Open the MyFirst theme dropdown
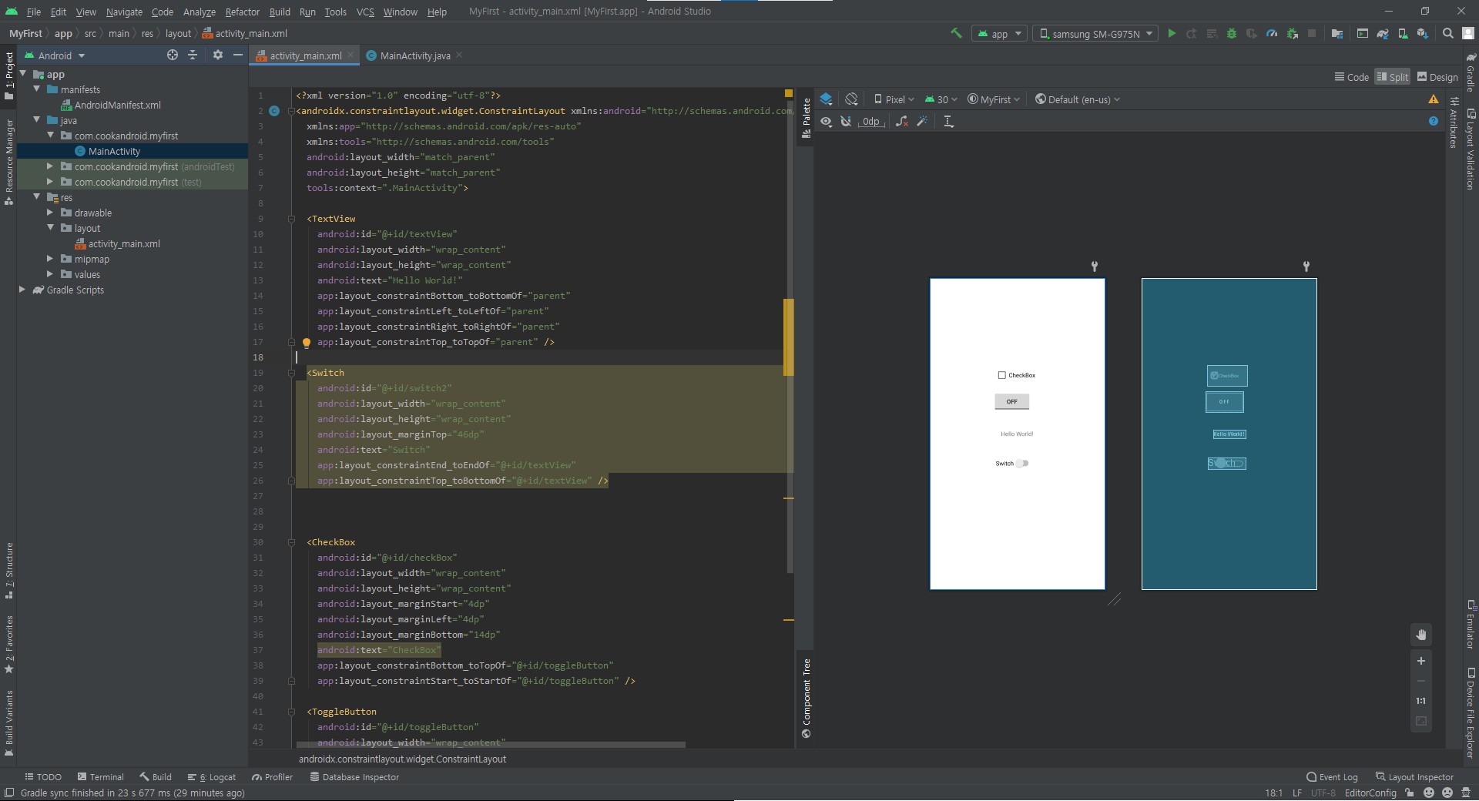Image resolution: width=1479 pixels, height=801 pixels. point(993,99)
